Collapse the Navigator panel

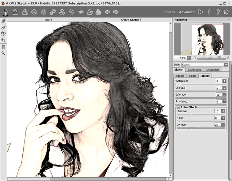pyautogui.click(x=228, y=20)
